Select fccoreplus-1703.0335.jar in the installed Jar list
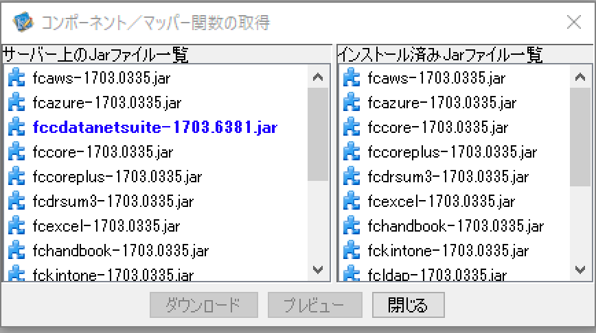596x333 pixels. click(x=452, y=152)
